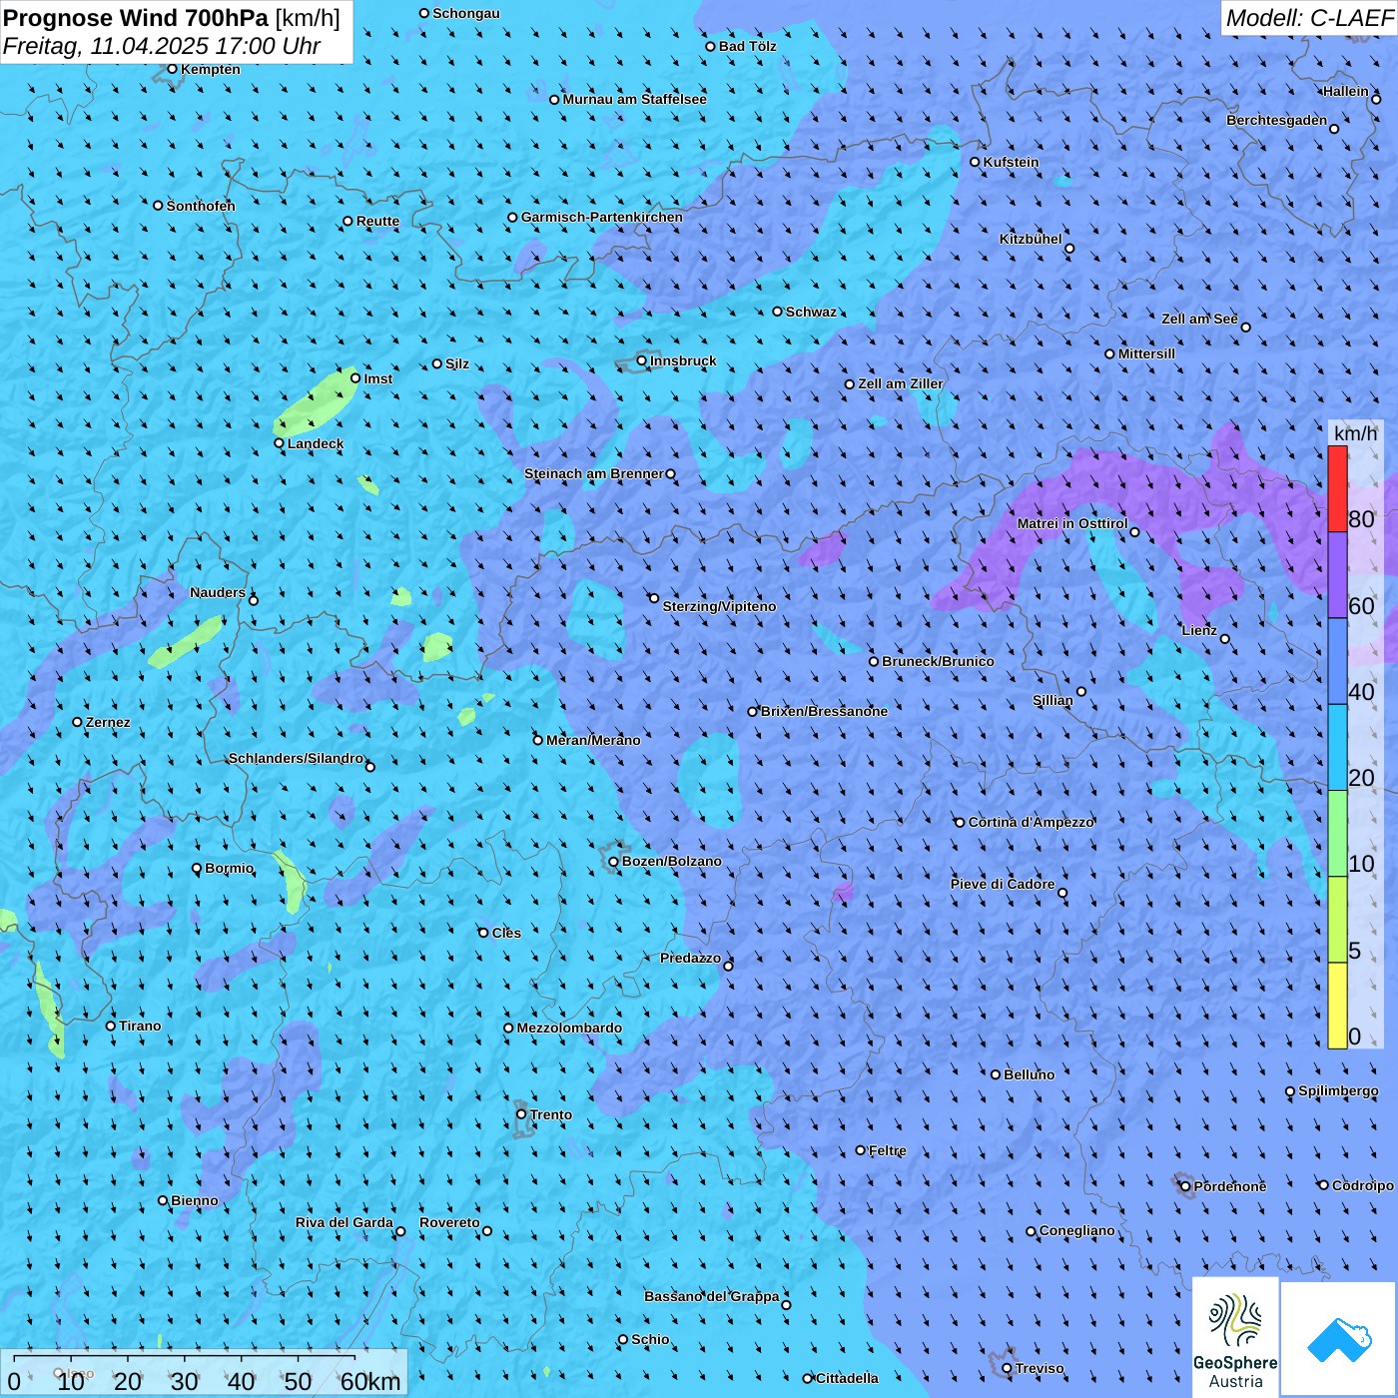
Task: Click the 'Sonthofen' label
Action: [x=201, y=206]
